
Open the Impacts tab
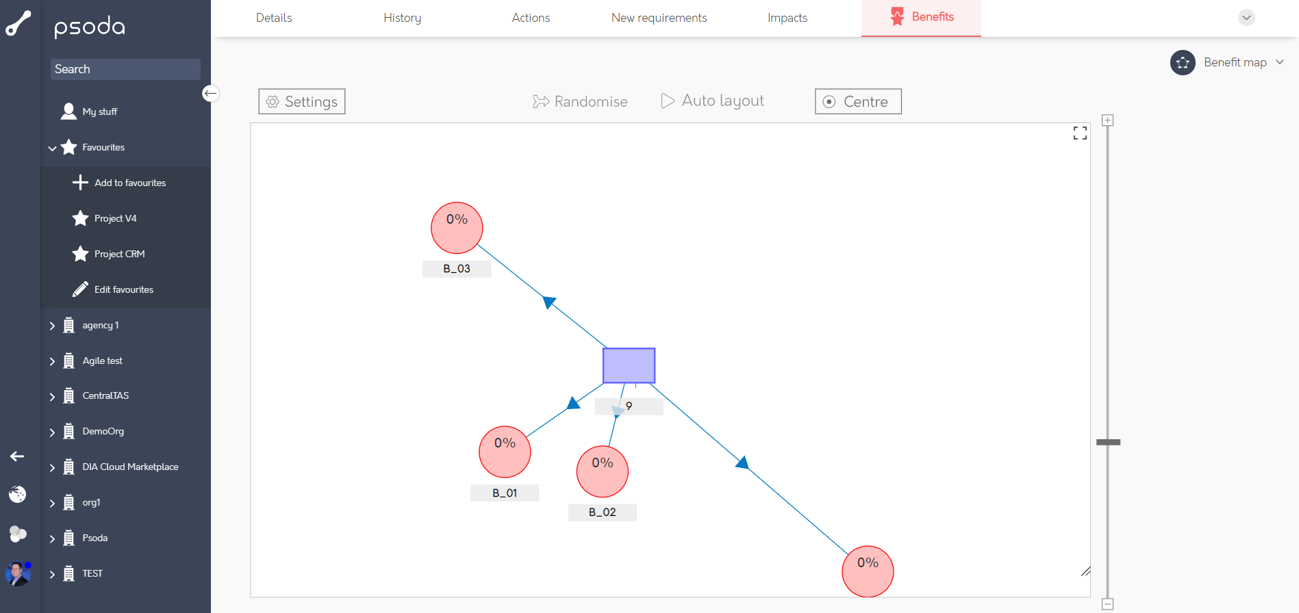787,18
